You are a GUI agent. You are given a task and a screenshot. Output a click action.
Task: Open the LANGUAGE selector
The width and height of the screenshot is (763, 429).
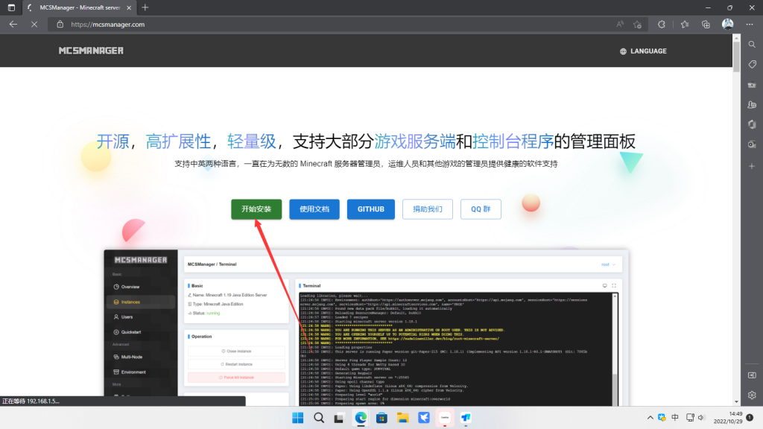pyautogui.click(x=643, y=51)
